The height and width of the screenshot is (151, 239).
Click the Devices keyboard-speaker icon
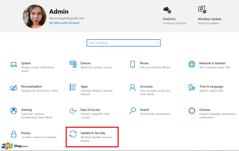click(x=73, y=64)
